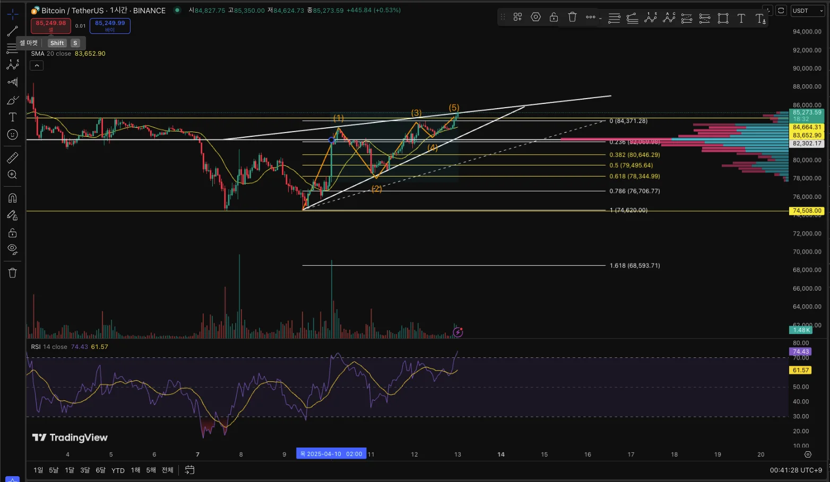Click the blue 85,249.99 buy button
The width and height of the screenshot is (830, 482).
click(110, 25)
